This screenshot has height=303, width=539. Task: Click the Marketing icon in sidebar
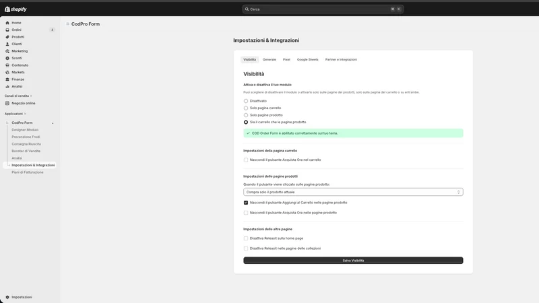point(7,51)
